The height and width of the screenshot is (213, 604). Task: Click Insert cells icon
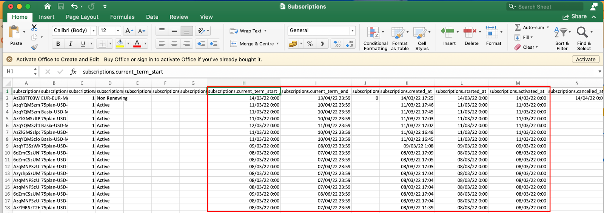tap(447, 32)
